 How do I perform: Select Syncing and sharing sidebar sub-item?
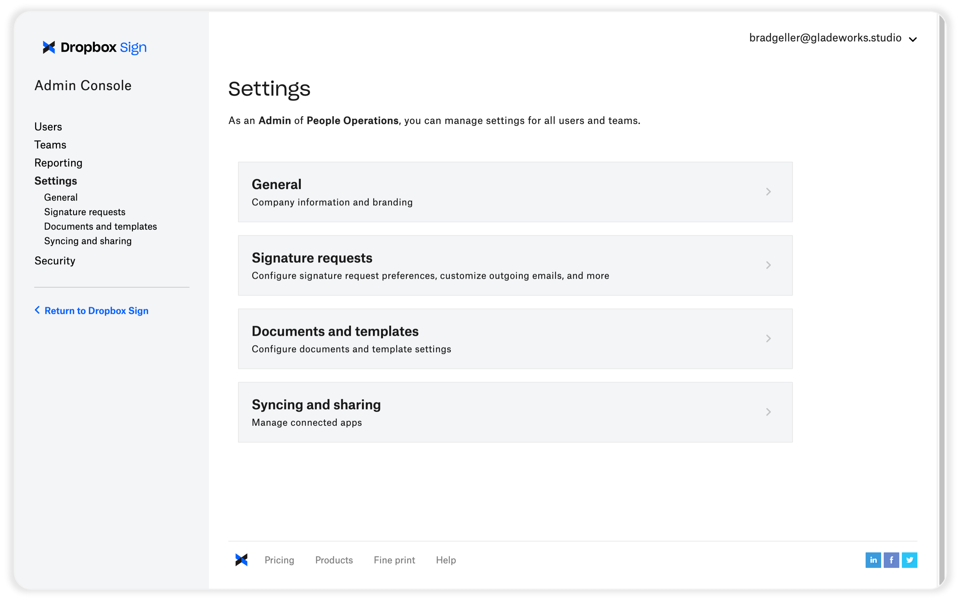click(88, 241)
